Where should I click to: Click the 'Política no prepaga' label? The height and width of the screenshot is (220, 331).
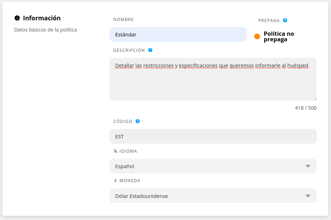point(279,36)
